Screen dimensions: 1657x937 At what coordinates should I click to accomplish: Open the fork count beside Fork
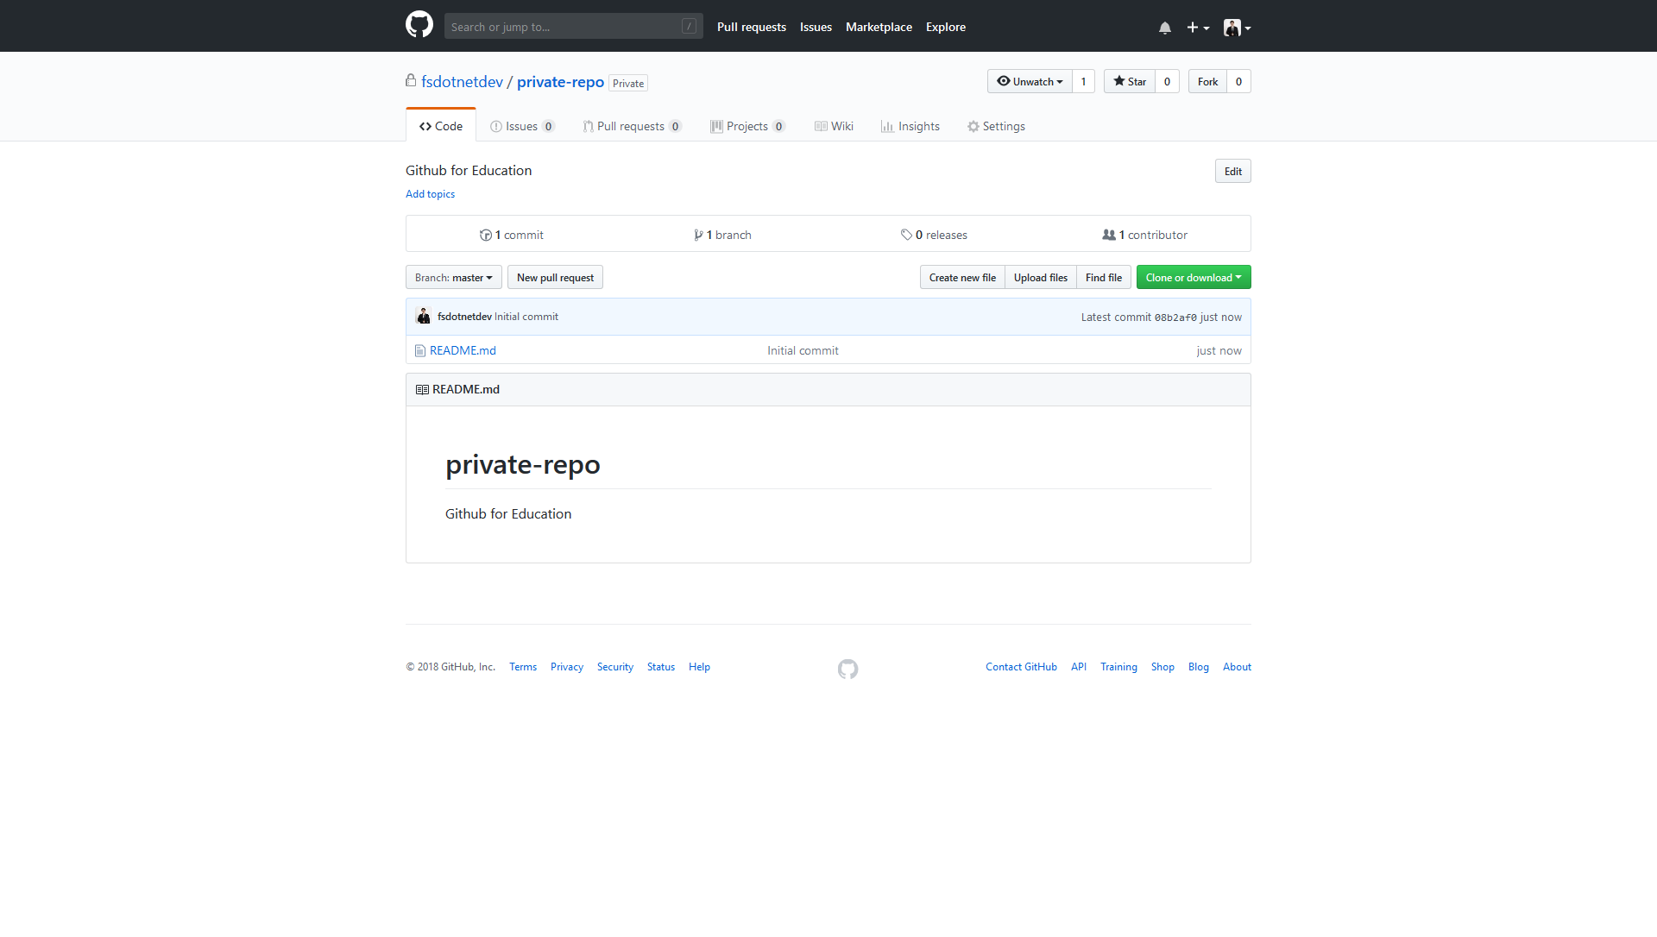(1238, 81)
